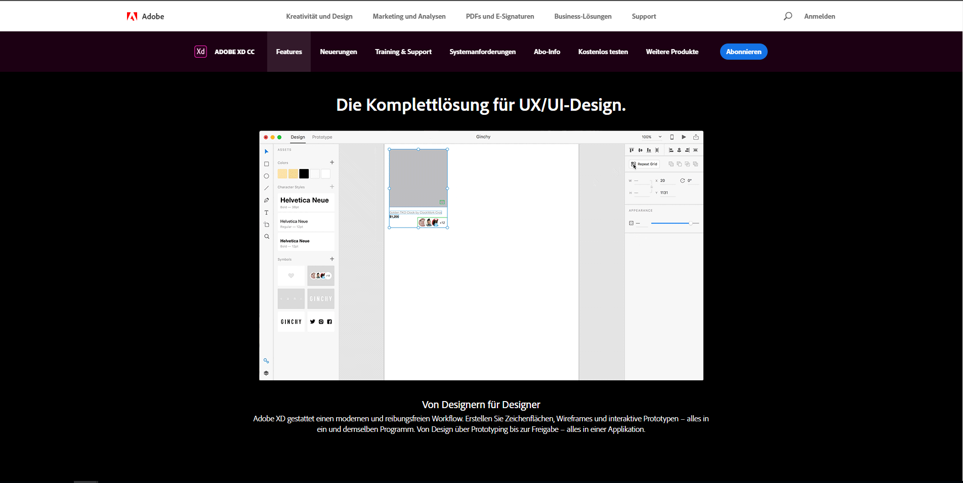Select the Line tool in XD

click(x=266, y=188)
